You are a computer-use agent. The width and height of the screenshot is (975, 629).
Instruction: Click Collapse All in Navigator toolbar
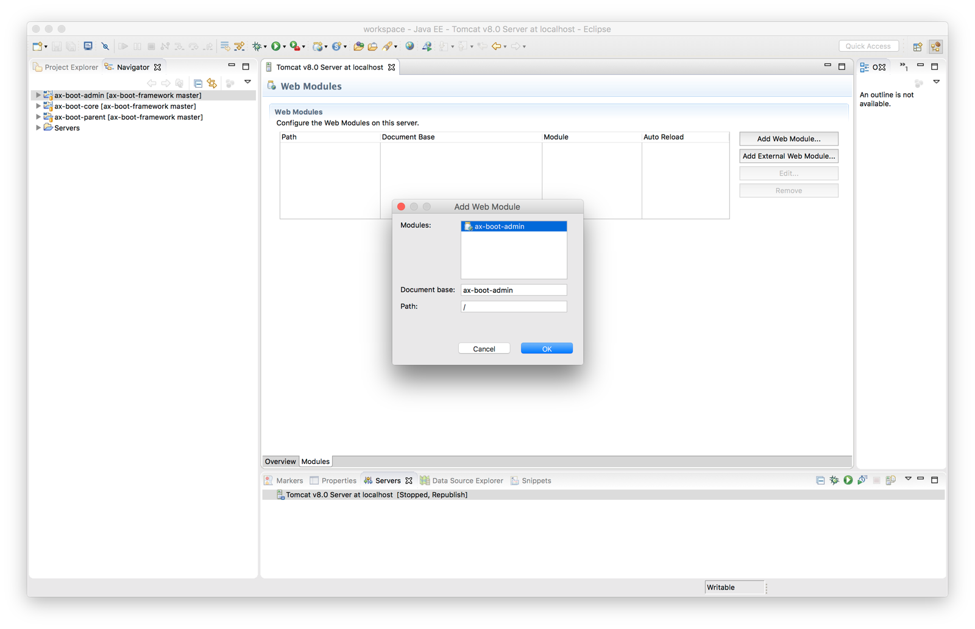(198, 83)
